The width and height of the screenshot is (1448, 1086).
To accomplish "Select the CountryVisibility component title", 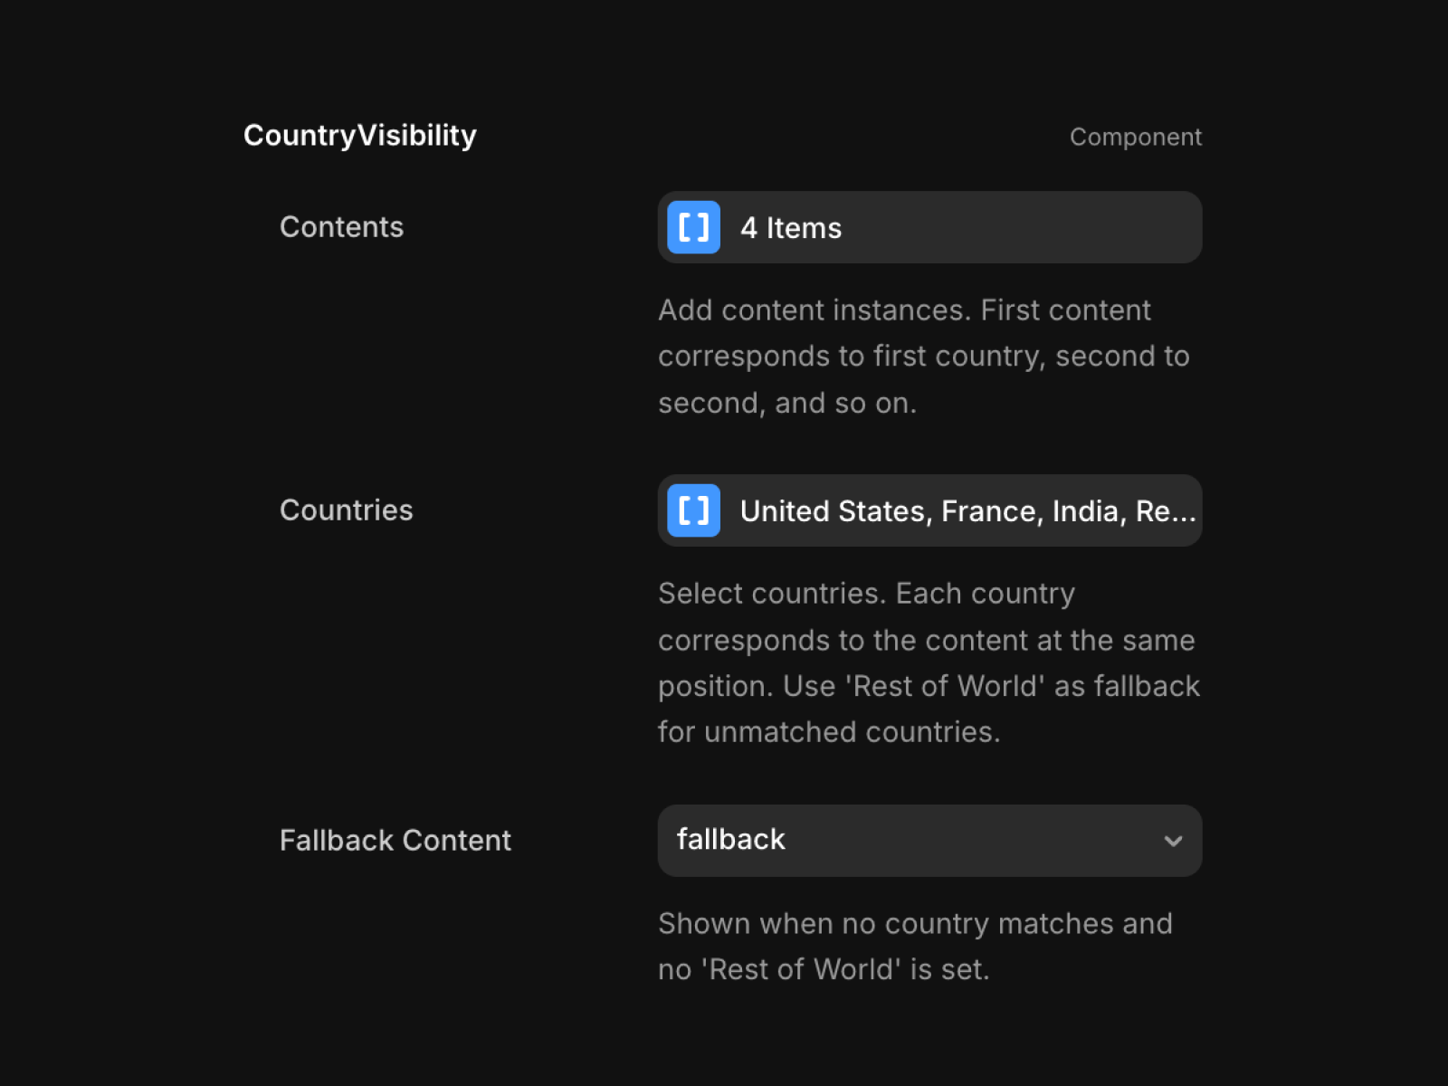I will pos(359,136).
